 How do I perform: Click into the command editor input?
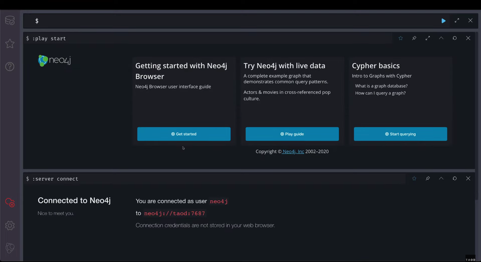click(x=236, y=21)
